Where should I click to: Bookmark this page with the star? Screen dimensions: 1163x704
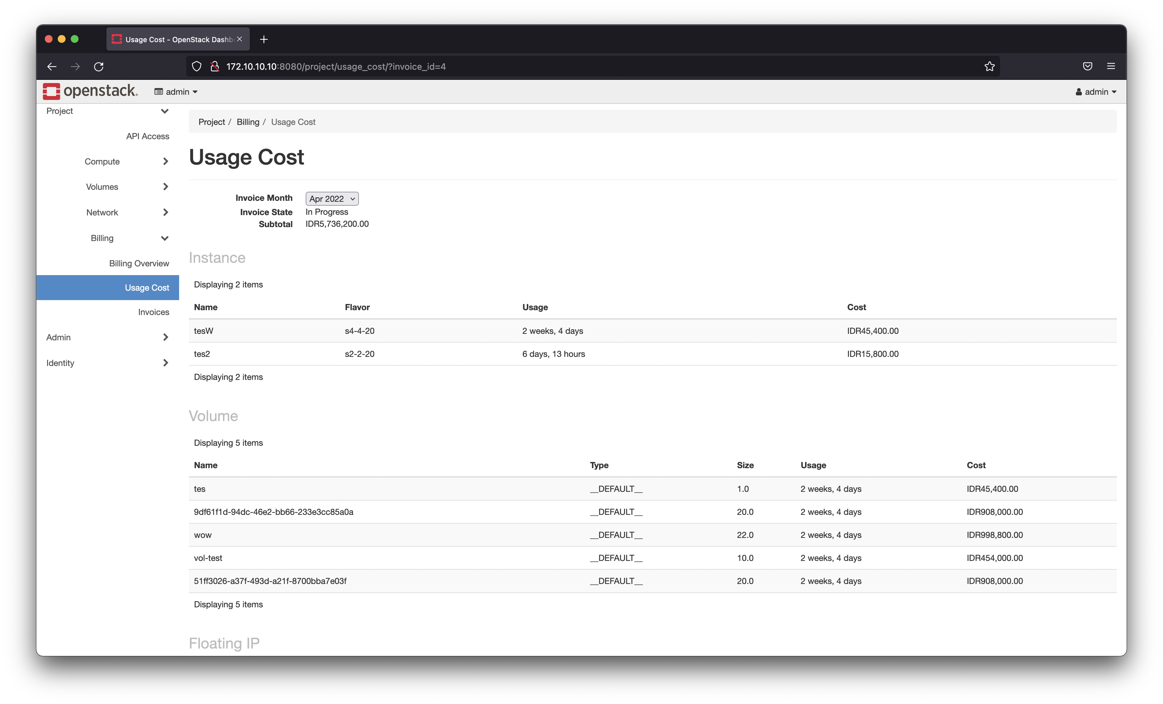pos(990,67)
